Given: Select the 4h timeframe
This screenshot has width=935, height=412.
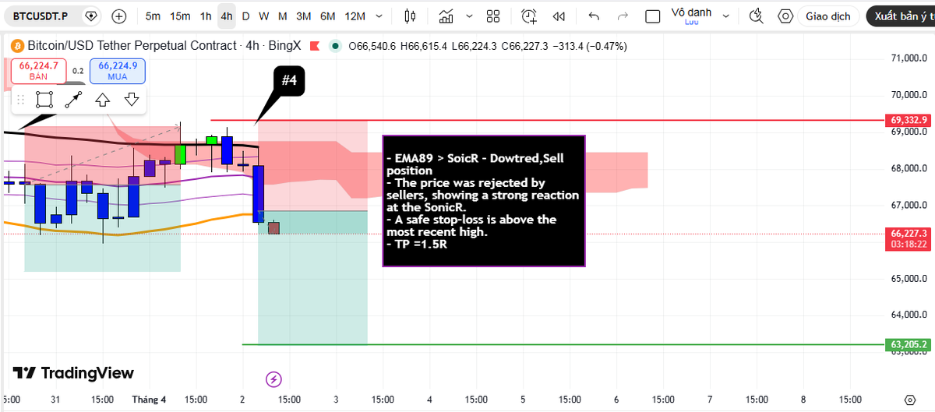Looking at the screenshot, I should click(226, 16).
